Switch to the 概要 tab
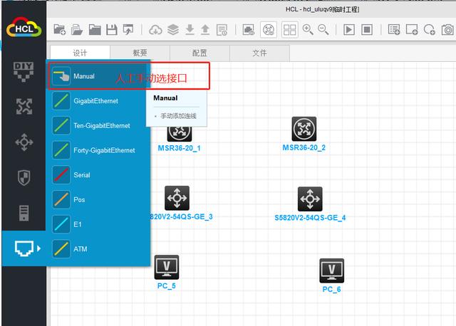 pyautogui.click(x=140, y=53)
